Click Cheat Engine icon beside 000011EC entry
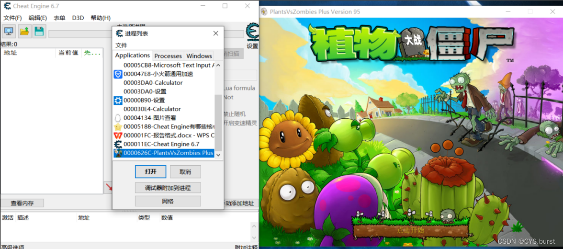 coord(118,145)
